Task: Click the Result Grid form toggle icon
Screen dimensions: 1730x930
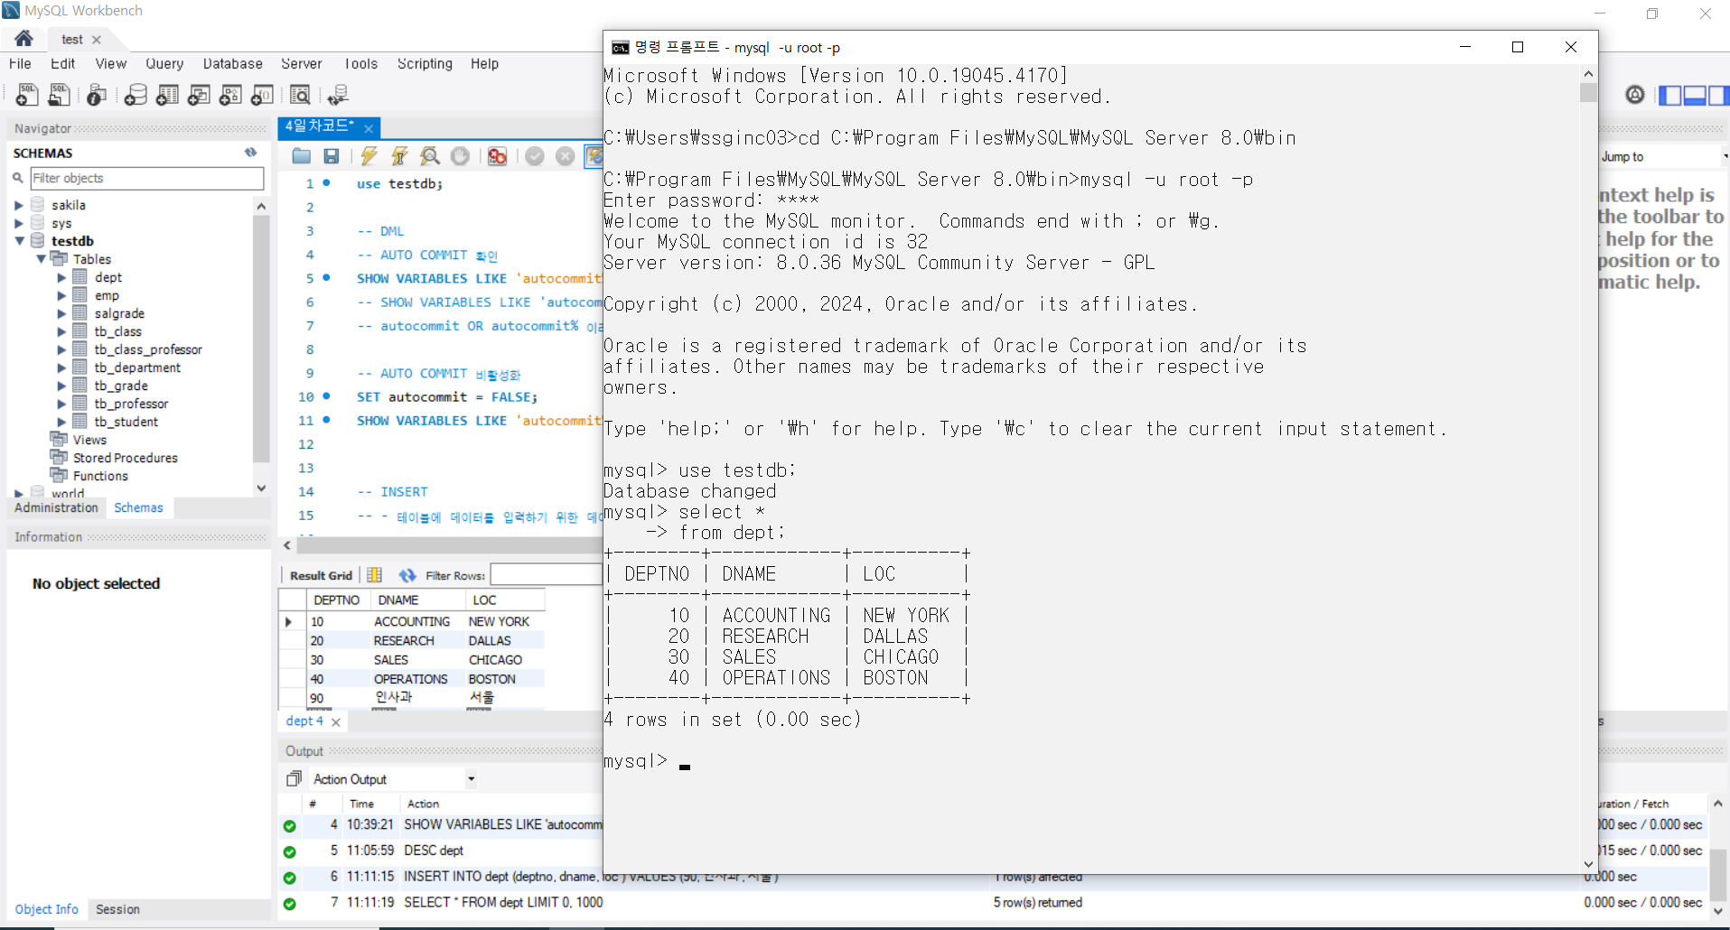Action: (375, 575)
